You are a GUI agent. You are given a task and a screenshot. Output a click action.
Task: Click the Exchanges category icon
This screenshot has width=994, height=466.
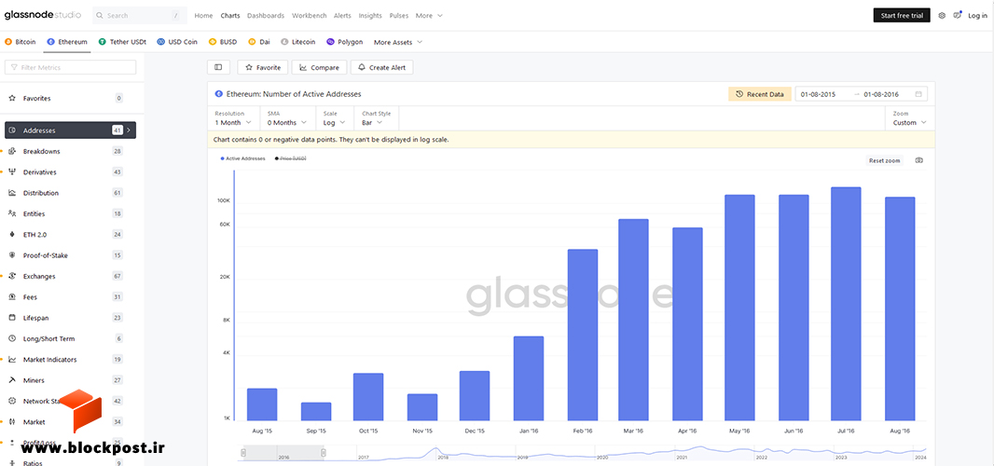12,277
